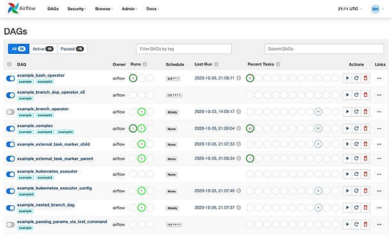Show All 26 DAGs tab
392x236 pixels.
click(x=19, y=49)
